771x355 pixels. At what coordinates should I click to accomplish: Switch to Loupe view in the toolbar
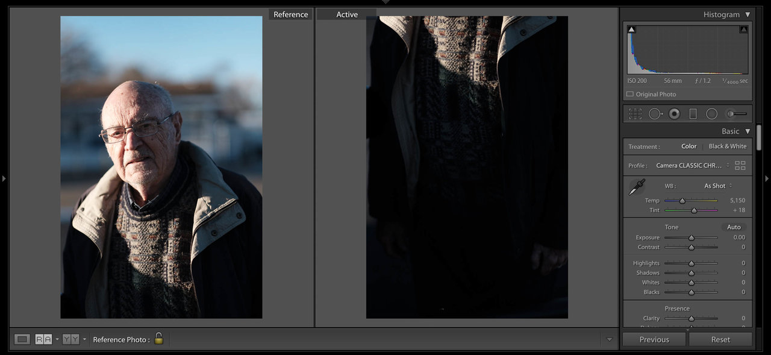pyautogui.click(x=22, y=339)
